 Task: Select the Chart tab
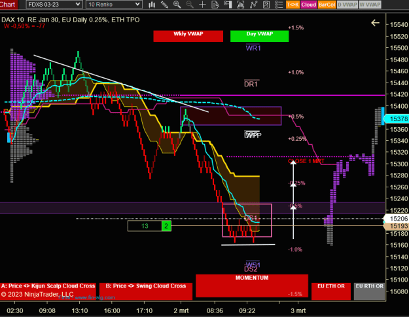point(9,5)
